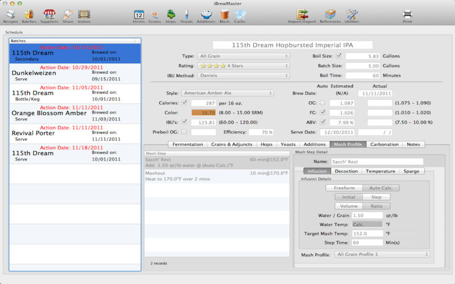The height and width of the screenshot is (284, 455).
Task: Click the Print icon
Action: [407, 14]
